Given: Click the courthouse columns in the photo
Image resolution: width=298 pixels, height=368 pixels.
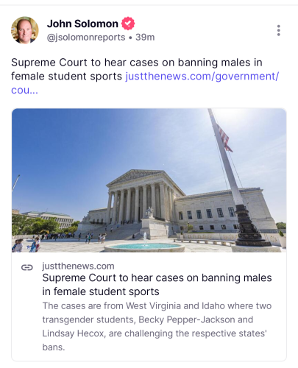Looking at the screenshot, I should pos(140,202).
